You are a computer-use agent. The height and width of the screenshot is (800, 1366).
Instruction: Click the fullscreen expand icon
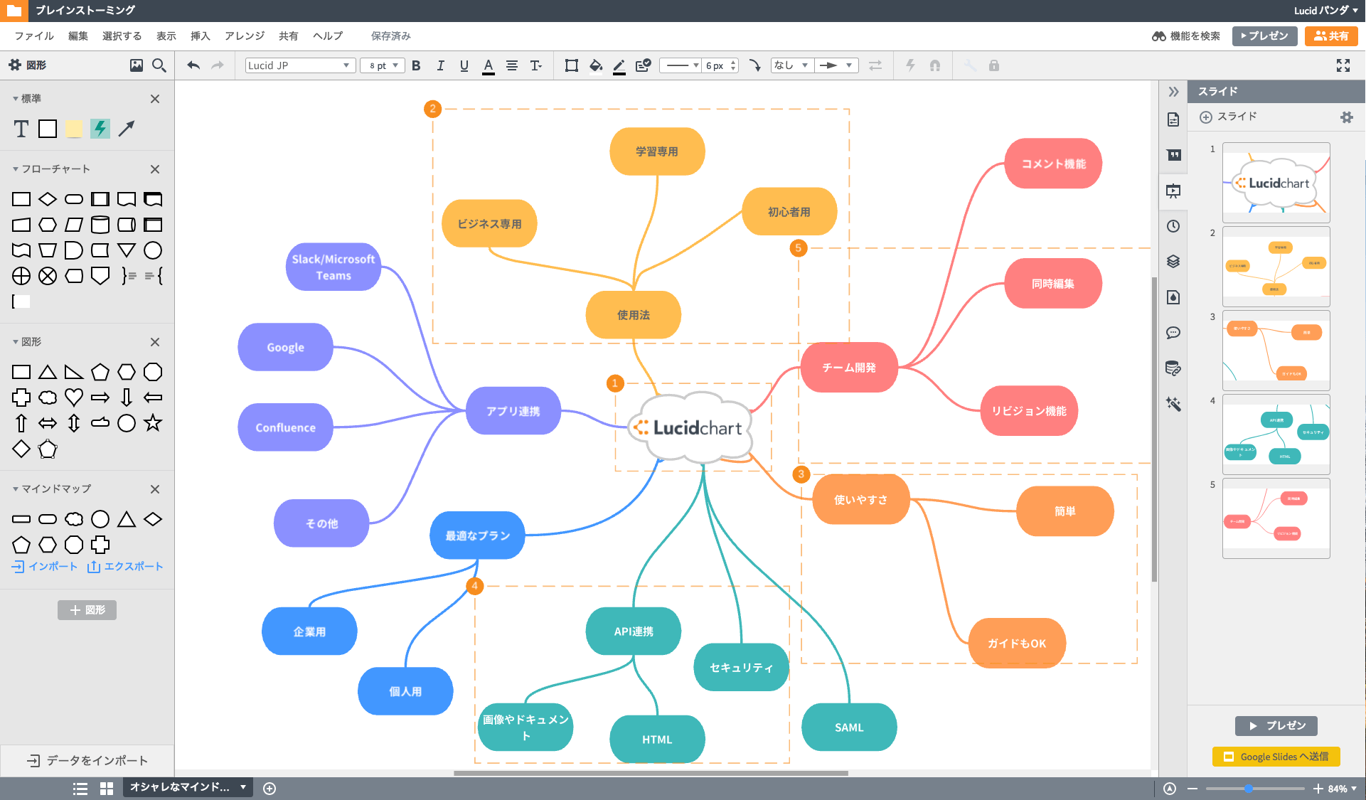point(1343,65)
